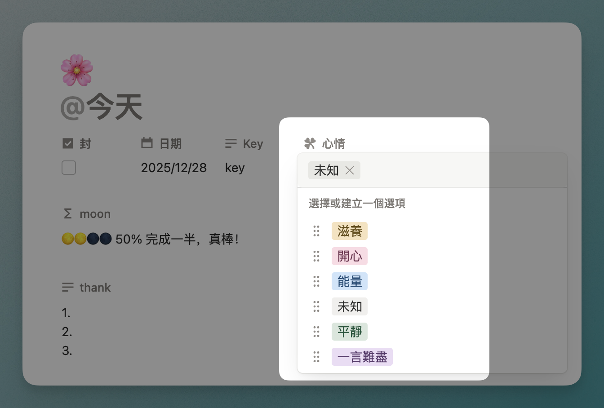Click the drag handle beside 一言難盡
This screenshot has width=604, height=408.
click(x=316, y=357)
